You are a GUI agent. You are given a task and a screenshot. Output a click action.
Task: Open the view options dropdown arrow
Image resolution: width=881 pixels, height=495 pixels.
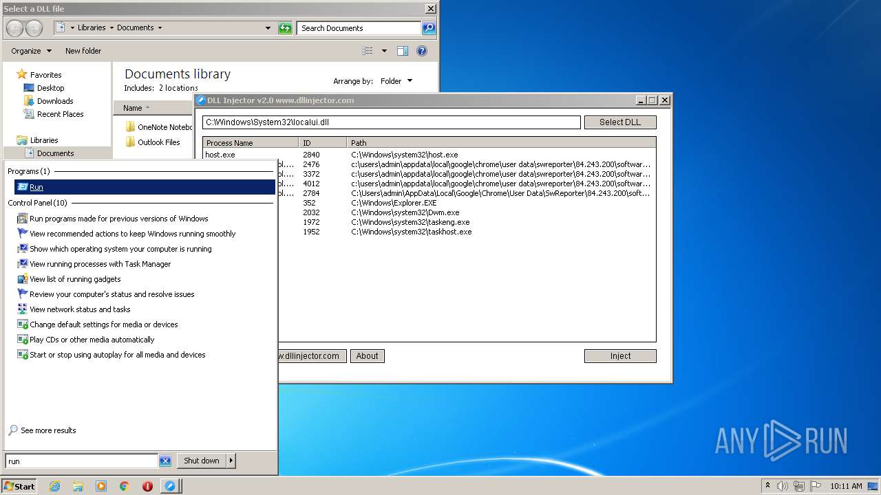click(384, 51)
